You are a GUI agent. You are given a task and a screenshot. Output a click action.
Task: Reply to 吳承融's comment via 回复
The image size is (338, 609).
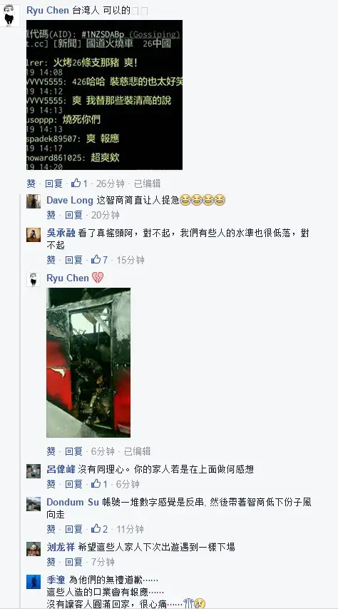(73, 260)
